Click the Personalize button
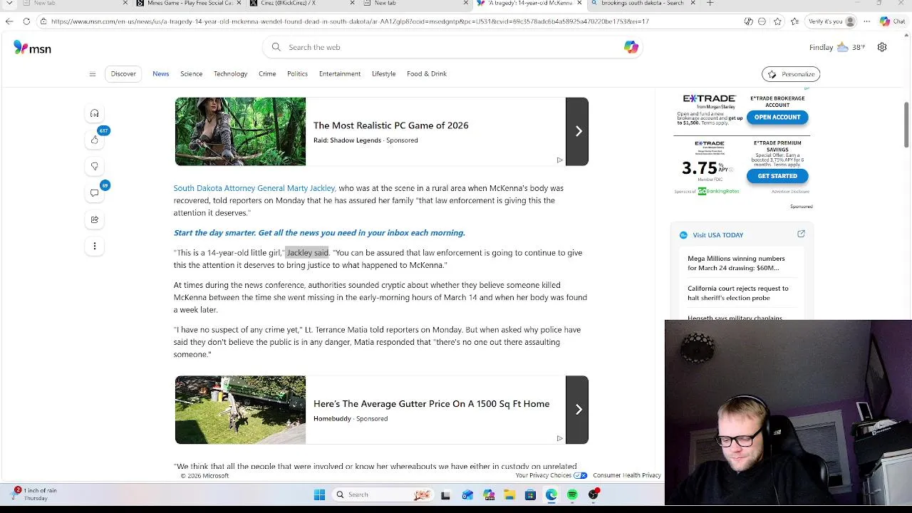Viewport: 912px width, 513px height. tap(791, 74)
